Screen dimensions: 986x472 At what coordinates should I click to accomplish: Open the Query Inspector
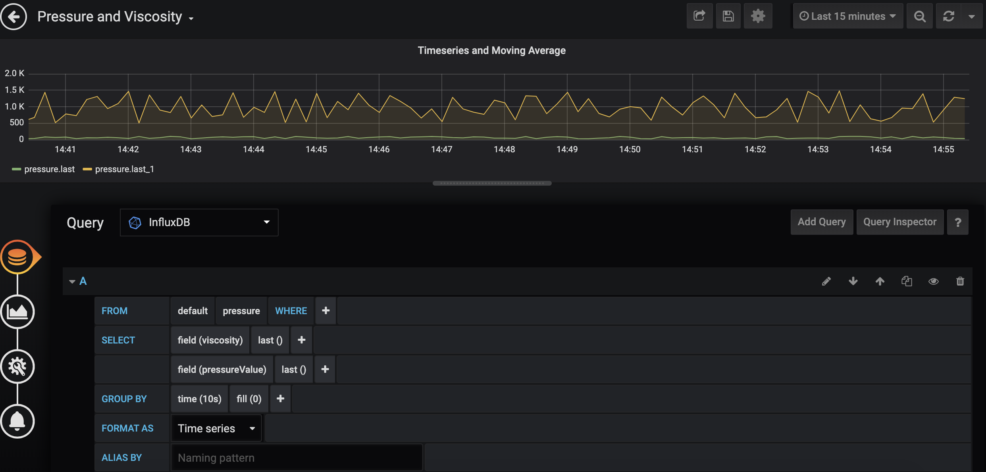[899, 222]
